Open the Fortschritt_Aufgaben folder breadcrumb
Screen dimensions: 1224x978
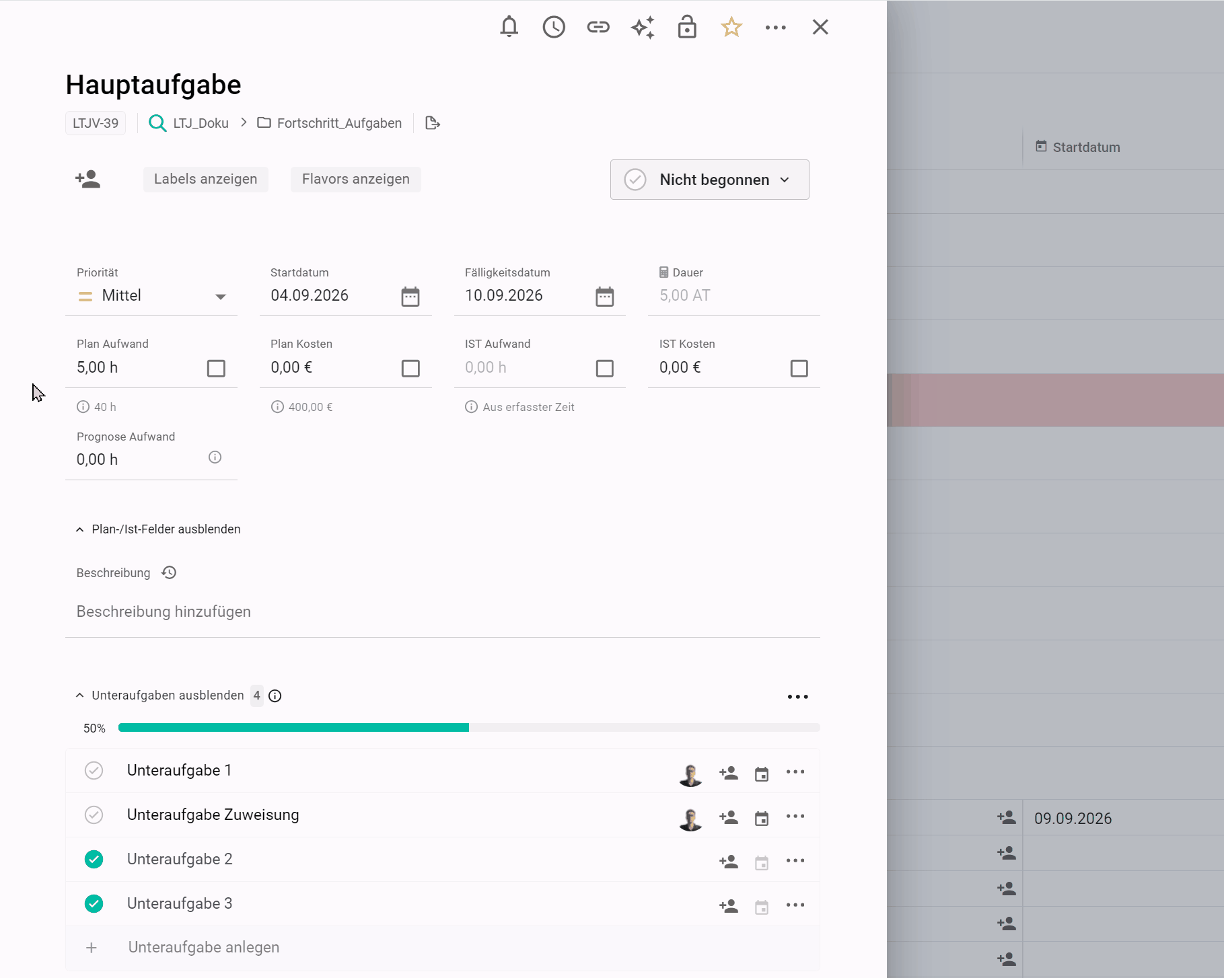coord(330,123)
